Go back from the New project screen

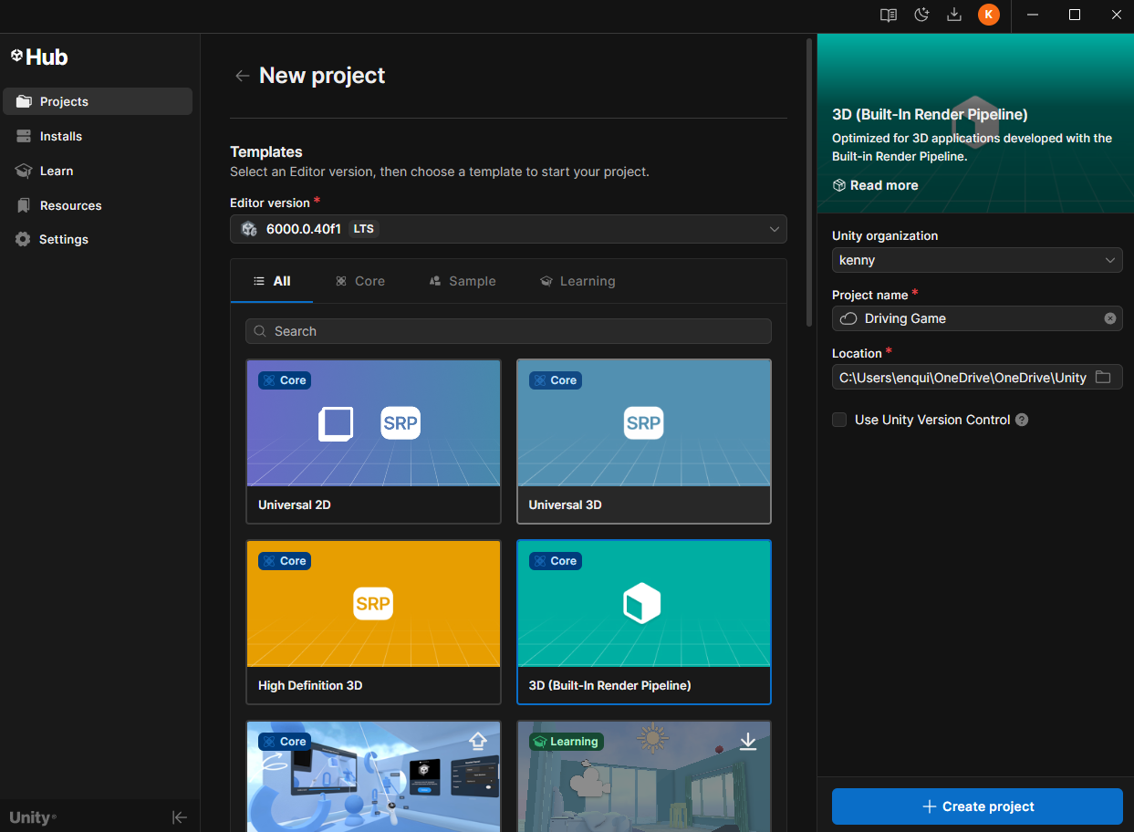point(242,76)
